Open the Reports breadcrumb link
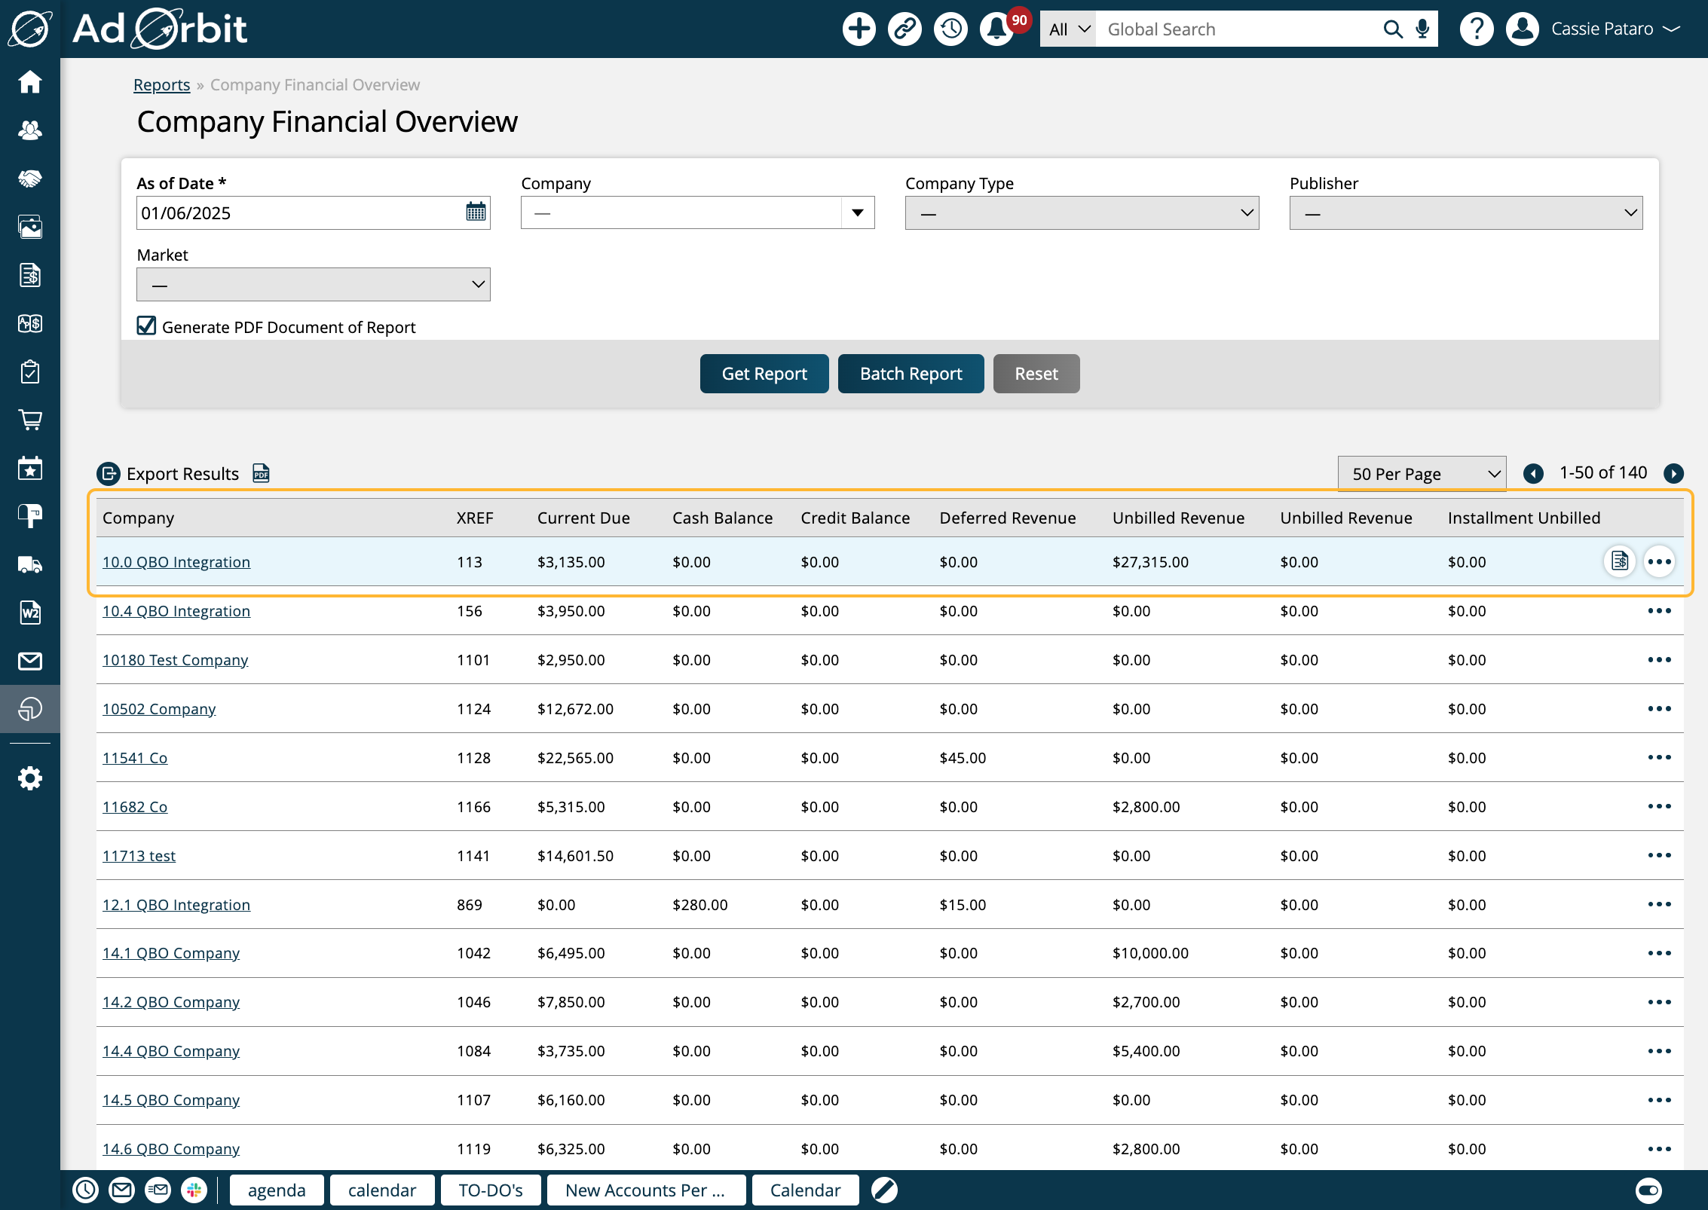1708x1210 pixels. 161,84
